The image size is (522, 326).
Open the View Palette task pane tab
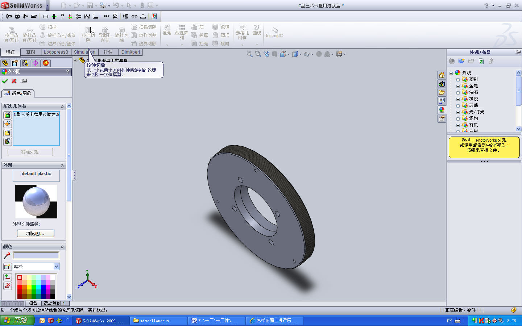(x=442, y=101)
